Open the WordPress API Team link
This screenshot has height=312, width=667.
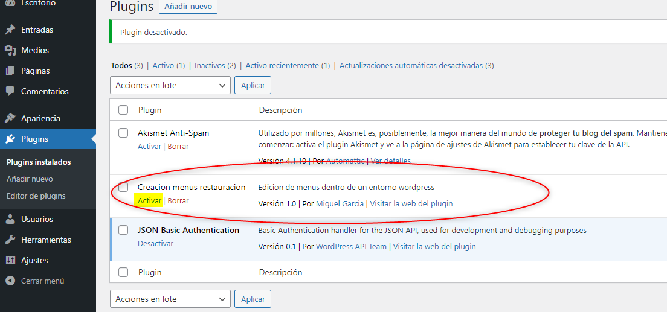[352, 247]
